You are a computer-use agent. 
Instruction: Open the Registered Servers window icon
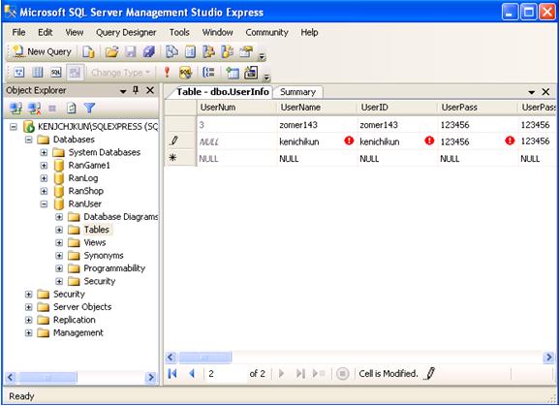[171, 52]
